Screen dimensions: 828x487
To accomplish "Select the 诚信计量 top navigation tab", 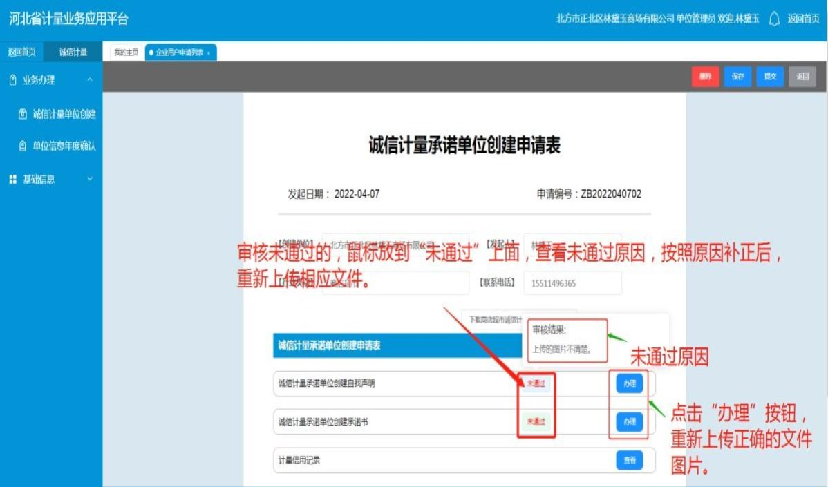I will tap(73, 52).
